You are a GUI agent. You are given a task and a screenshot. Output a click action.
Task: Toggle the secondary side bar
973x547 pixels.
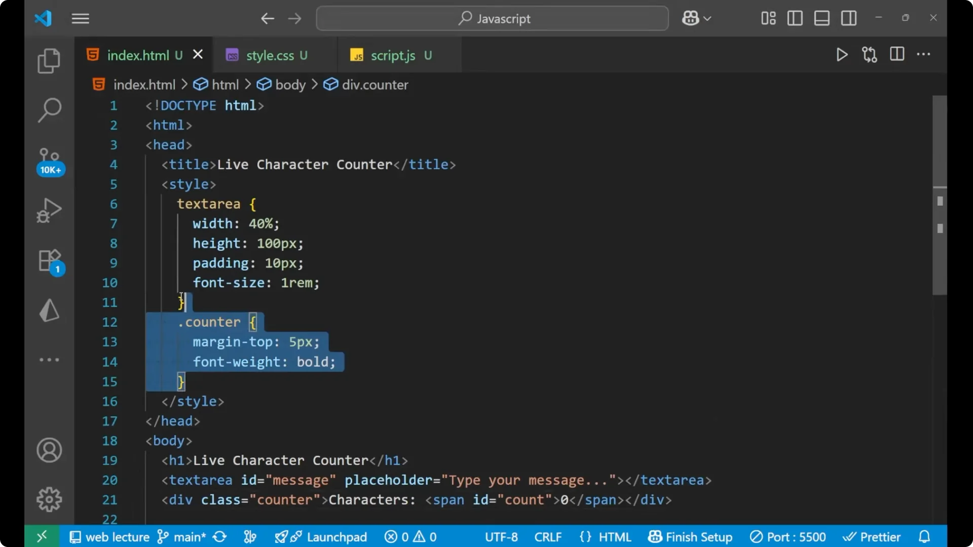[x=849, y=18]
